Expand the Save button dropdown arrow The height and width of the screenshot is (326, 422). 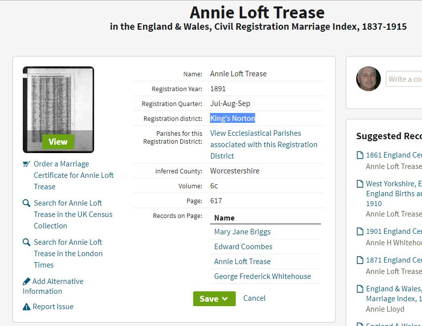[225, 299]
